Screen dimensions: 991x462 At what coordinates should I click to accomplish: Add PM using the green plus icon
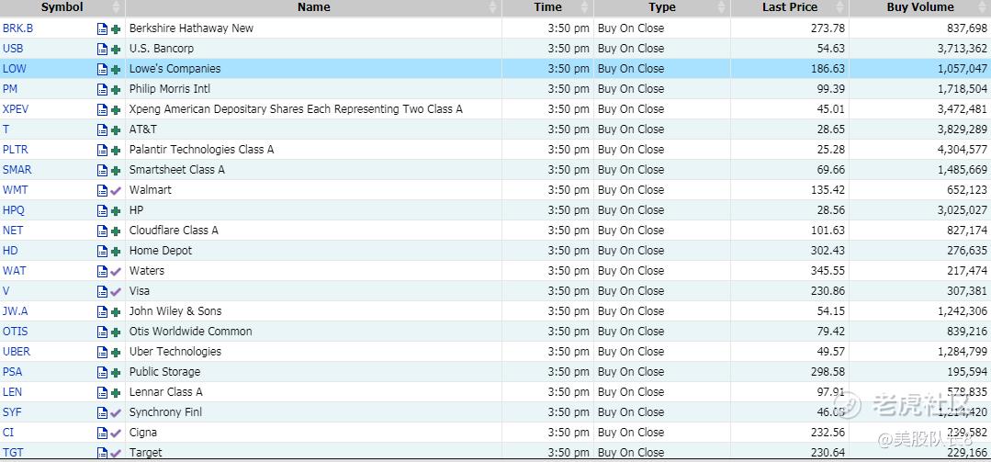pos(116,90)
